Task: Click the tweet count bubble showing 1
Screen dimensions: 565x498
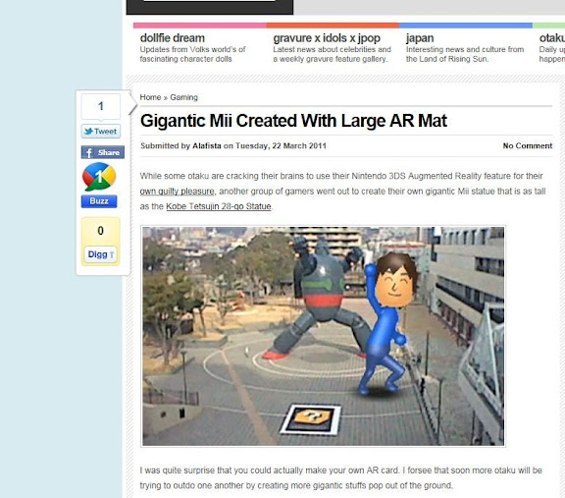Action: (100, 106)
